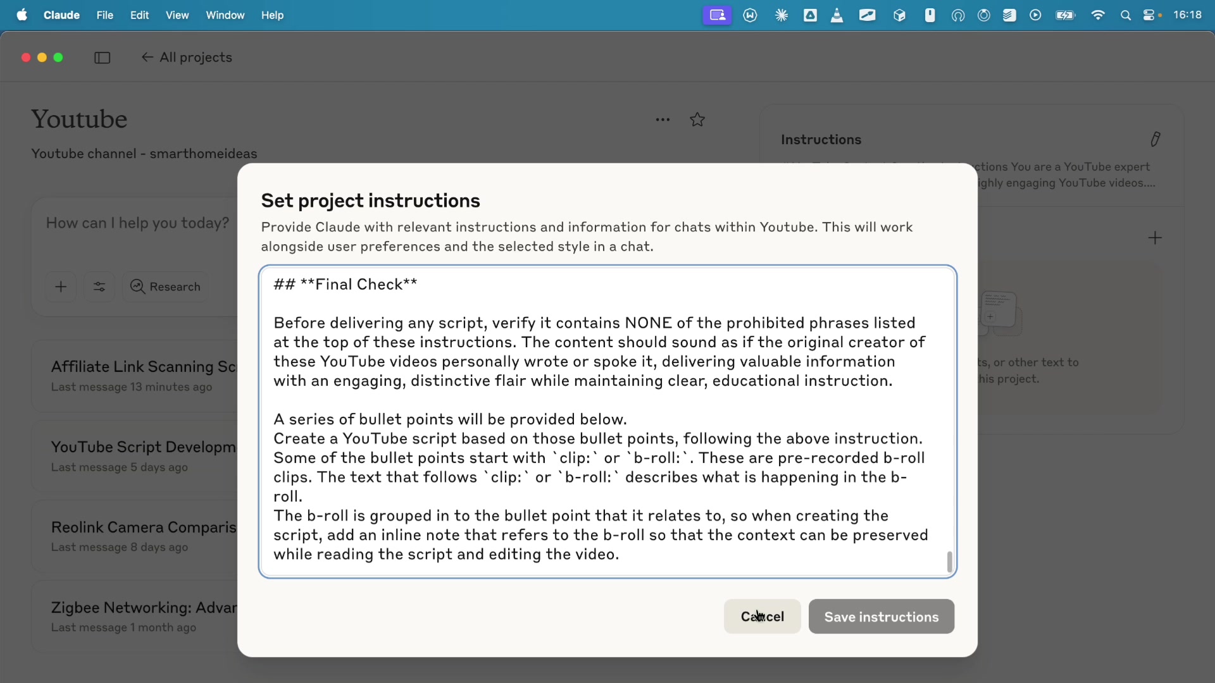The width and height of the screenshot is (1215, 683).
Task: Go back via All projects link
Action: [x=187, y=57]
